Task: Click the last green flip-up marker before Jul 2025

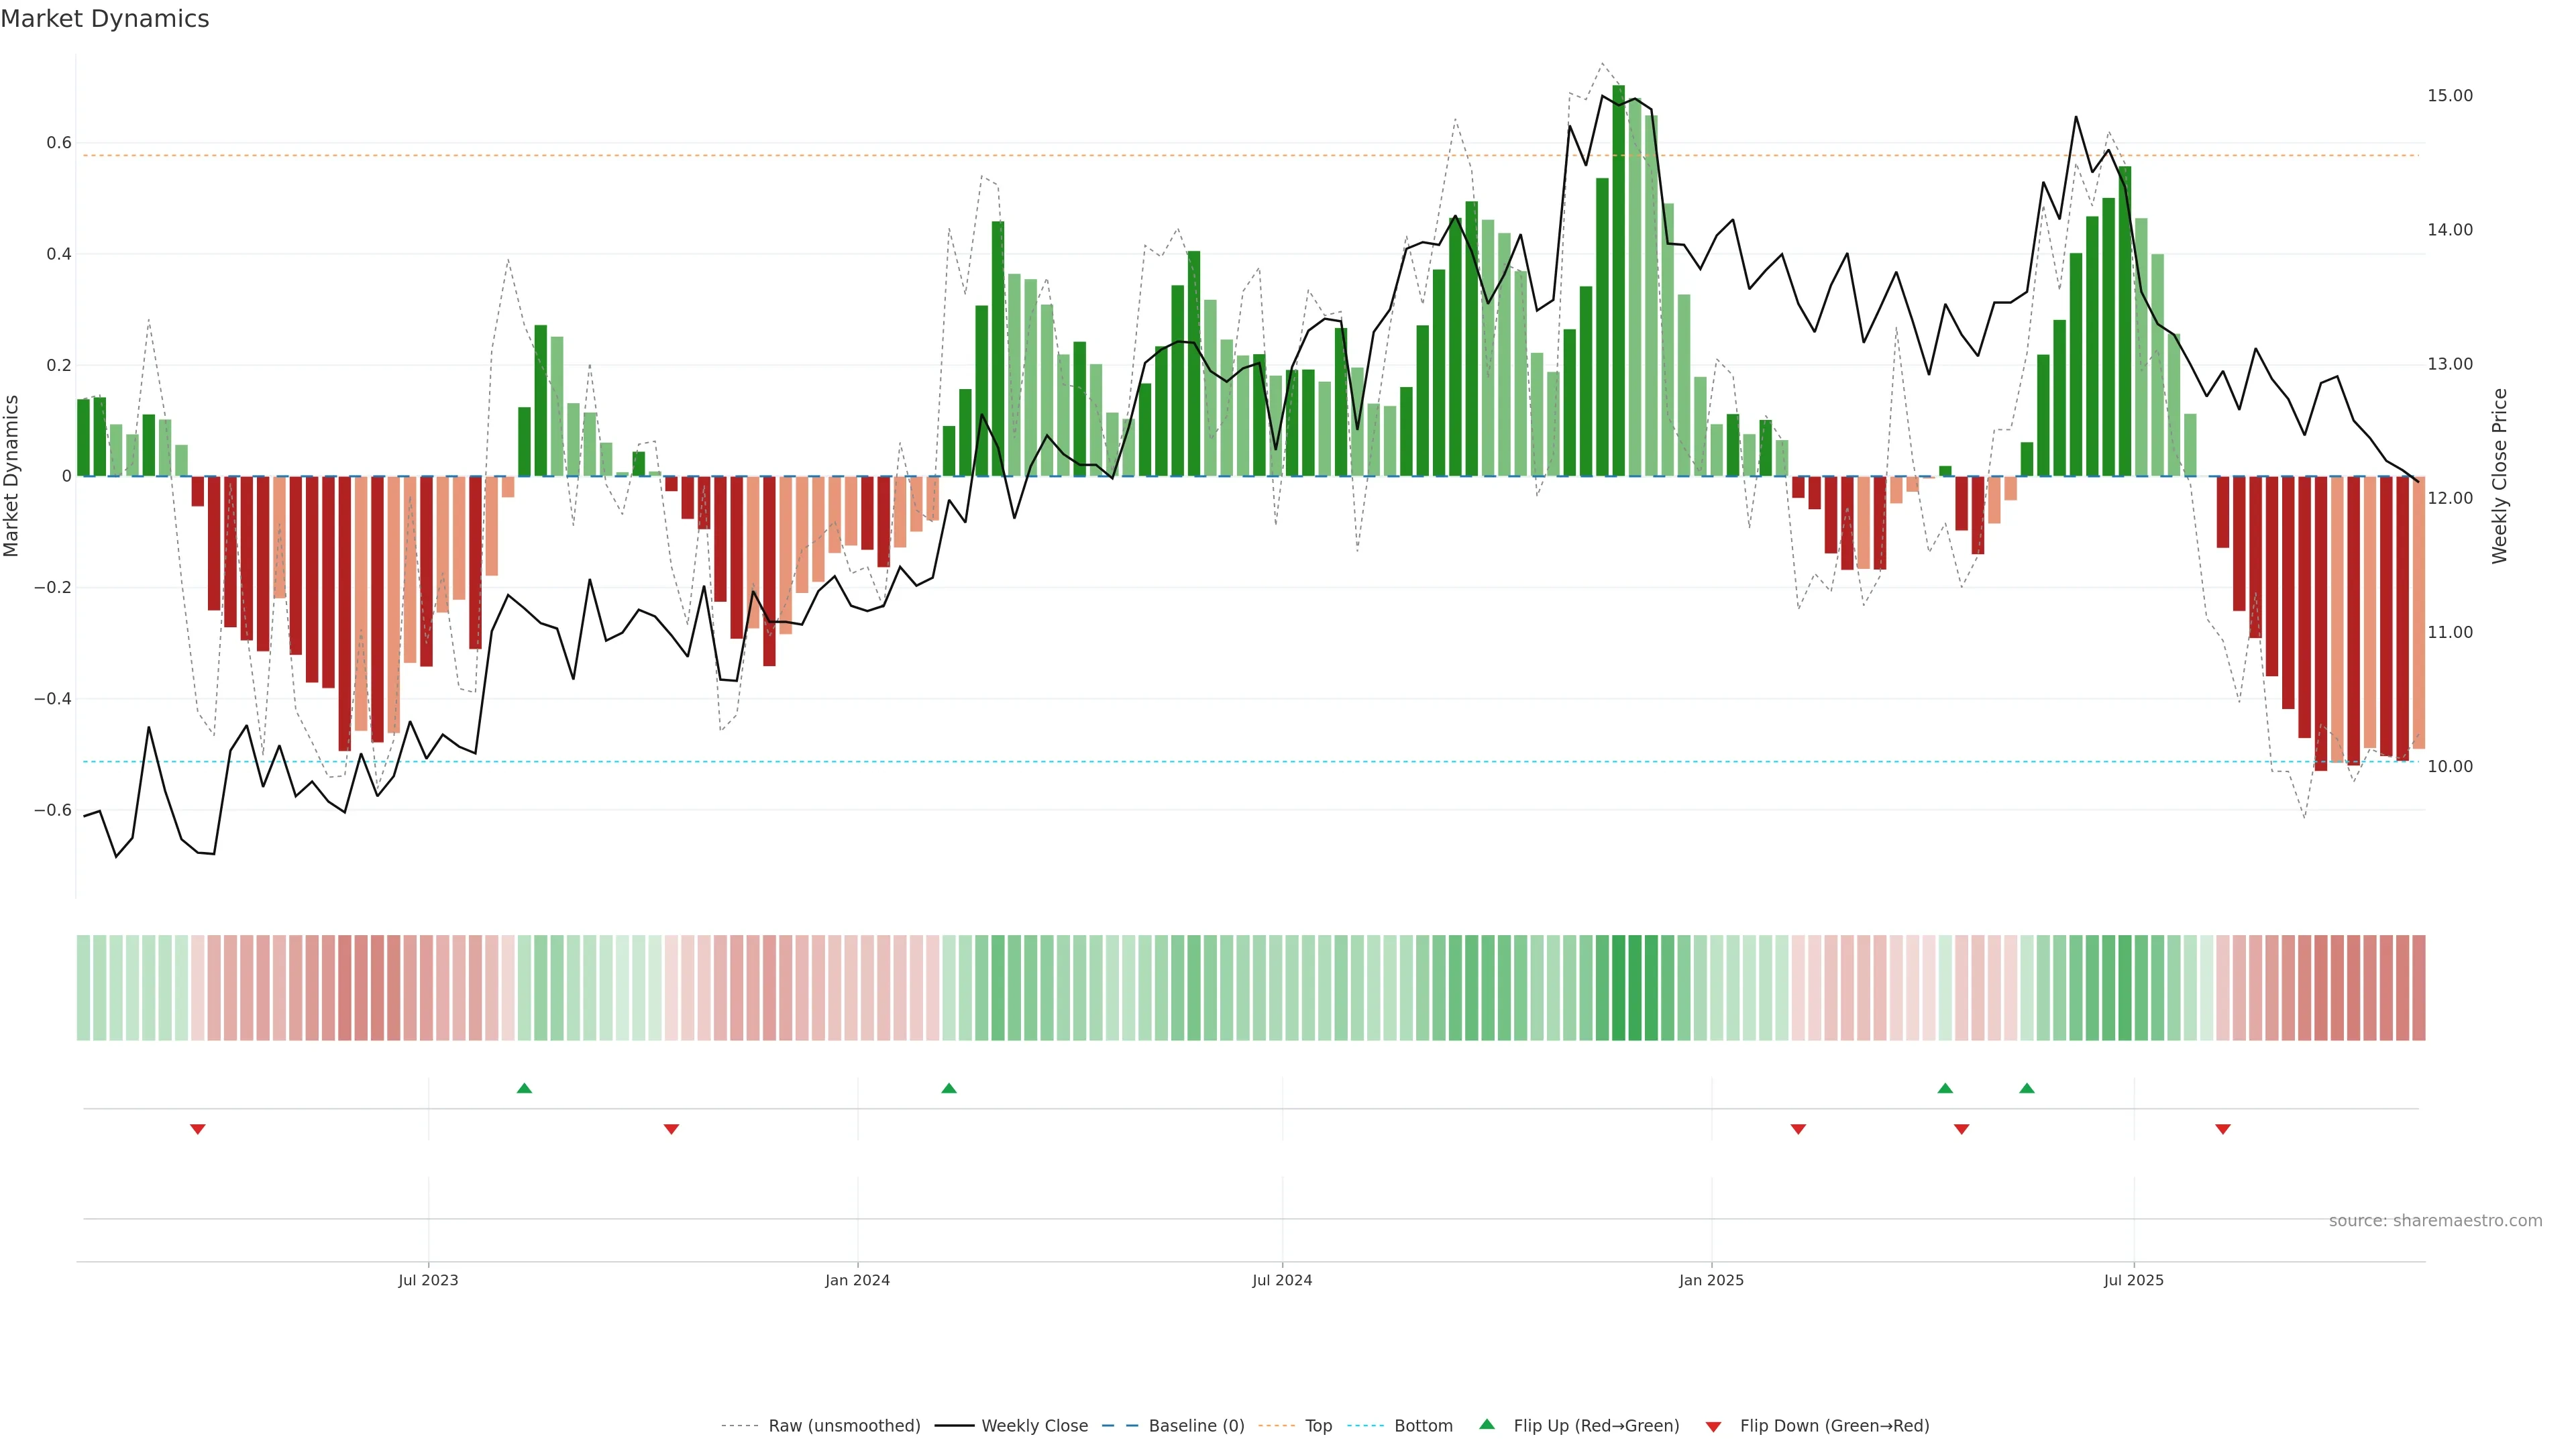Action: pyautogui.click(x=2027, y=1088)
